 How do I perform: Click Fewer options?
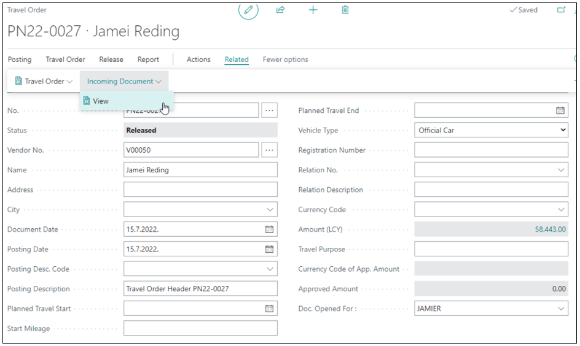tap(286, 60)
